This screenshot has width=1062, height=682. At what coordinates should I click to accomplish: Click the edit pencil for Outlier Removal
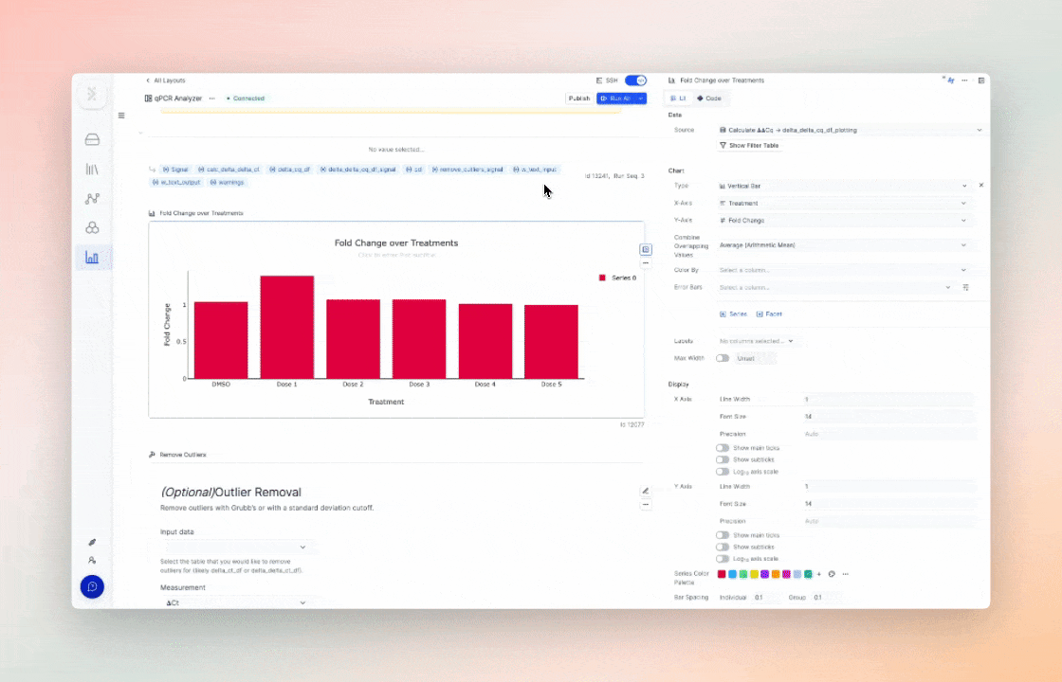pos(646,492)
